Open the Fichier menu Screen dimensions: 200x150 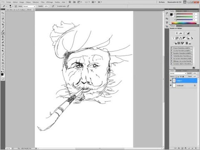coord(9,2)
